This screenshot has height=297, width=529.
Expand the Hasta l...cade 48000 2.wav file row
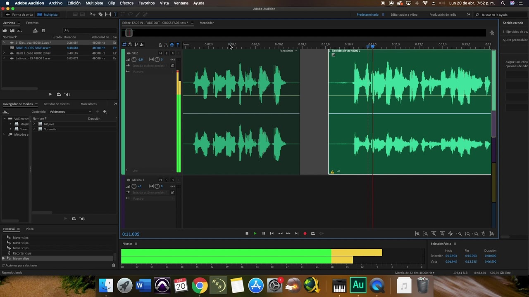pyautogui.click(x=4, y=53)
